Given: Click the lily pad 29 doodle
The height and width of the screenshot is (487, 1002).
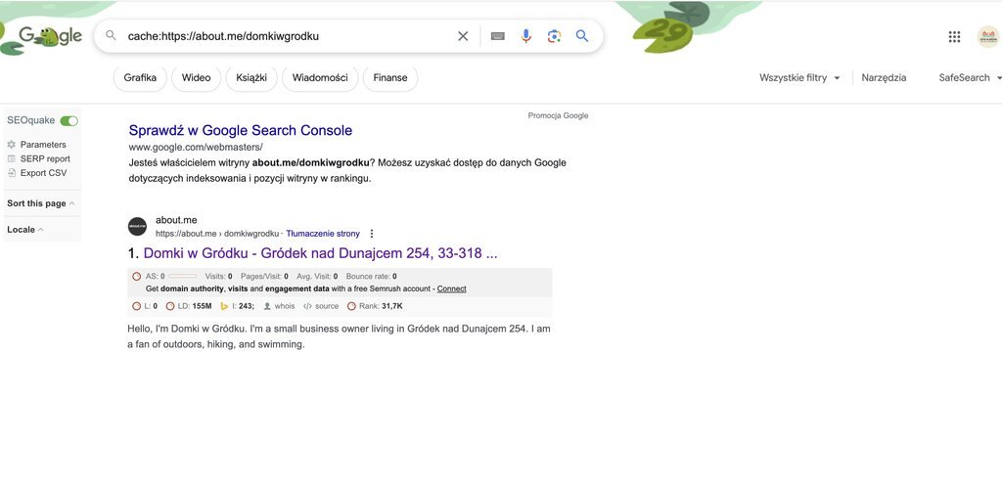Looking at the screenshot, I should point(663,35).
